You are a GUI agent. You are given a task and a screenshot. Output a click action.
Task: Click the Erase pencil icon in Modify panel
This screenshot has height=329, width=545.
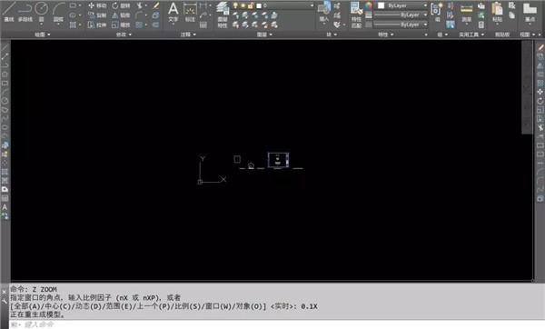(156, 5)
